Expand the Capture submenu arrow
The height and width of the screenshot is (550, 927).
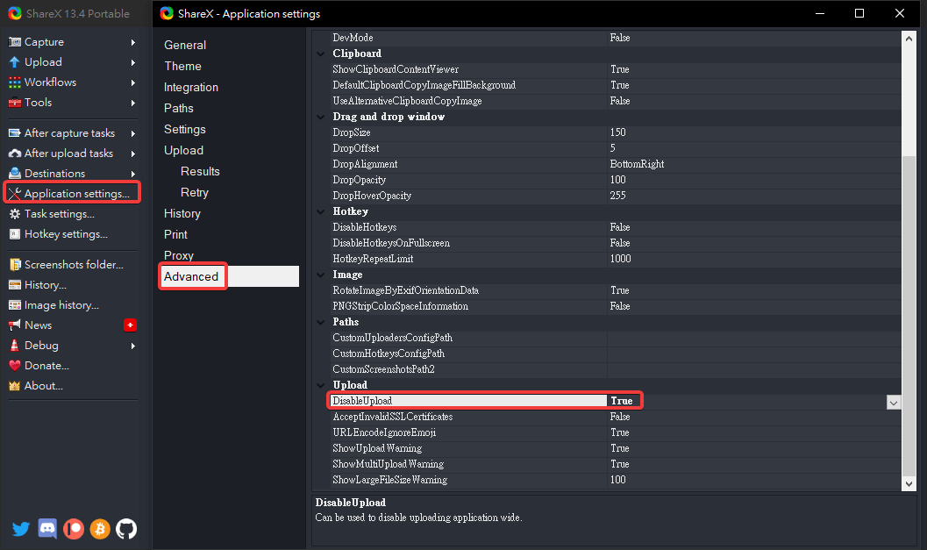pyautogui.click(x=133, y=42)
